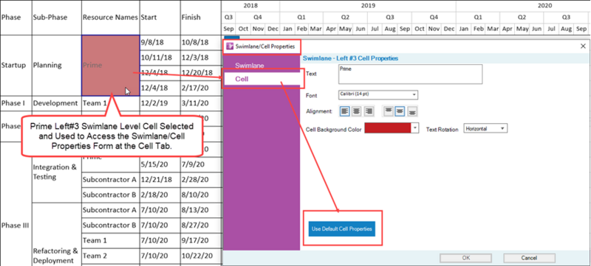Set vertical alignment to top

click(389, 111)
